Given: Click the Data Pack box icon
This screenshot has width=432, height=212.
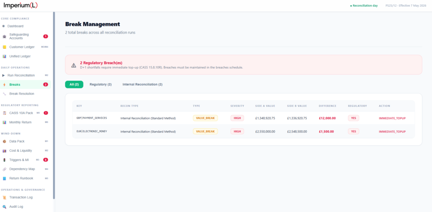Looking at the screenshot, I should [4, 141].
